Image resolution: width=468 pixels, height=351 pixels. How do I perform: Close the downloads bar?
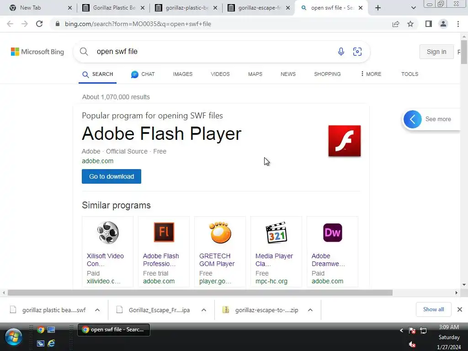click(460, 309)
